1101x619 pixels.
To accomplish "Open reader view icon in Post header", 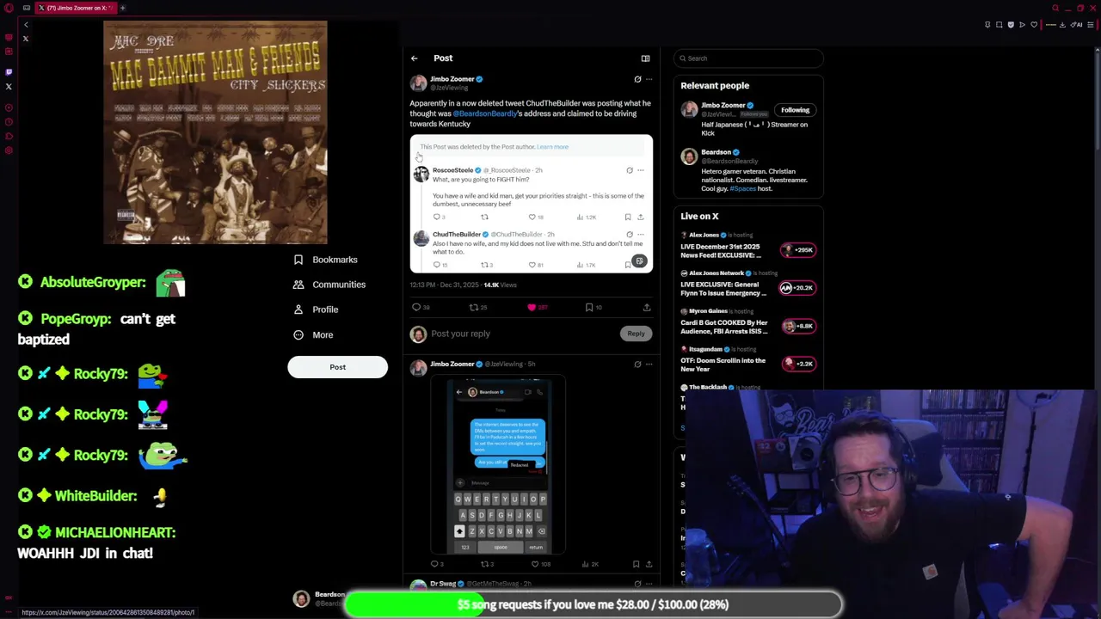I will [x=645, y=58].
